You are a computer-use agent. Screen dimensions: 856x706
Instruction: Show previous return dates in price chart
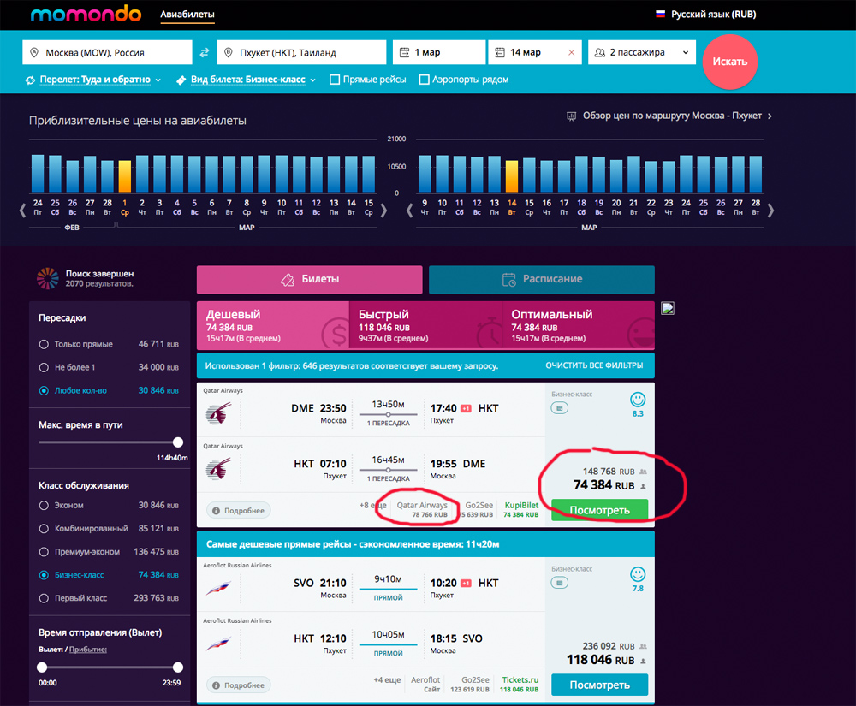(x=409, y=211)
